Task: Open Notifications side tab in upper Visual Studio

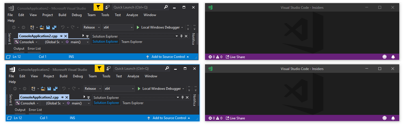Action: click(193, 39)
